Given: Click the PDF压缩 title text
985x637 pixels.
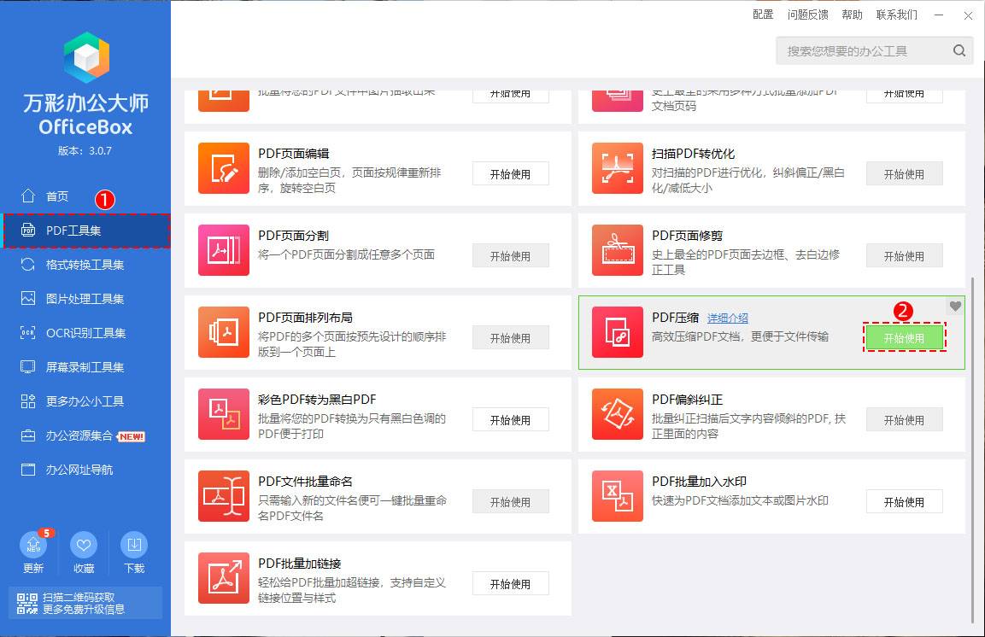Looking at the screenshot, I should tap(675, 318).
